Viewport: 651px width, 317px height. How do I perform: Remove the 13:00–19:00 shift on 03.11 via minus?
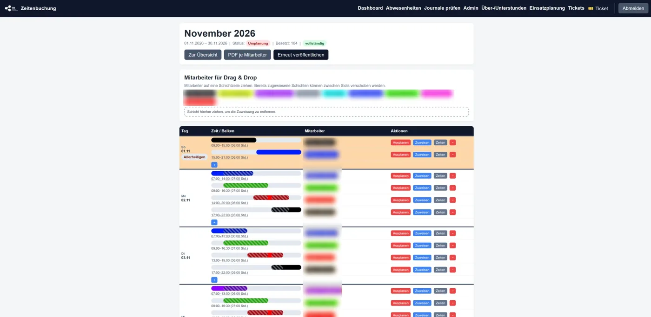[x=452, y=258]
